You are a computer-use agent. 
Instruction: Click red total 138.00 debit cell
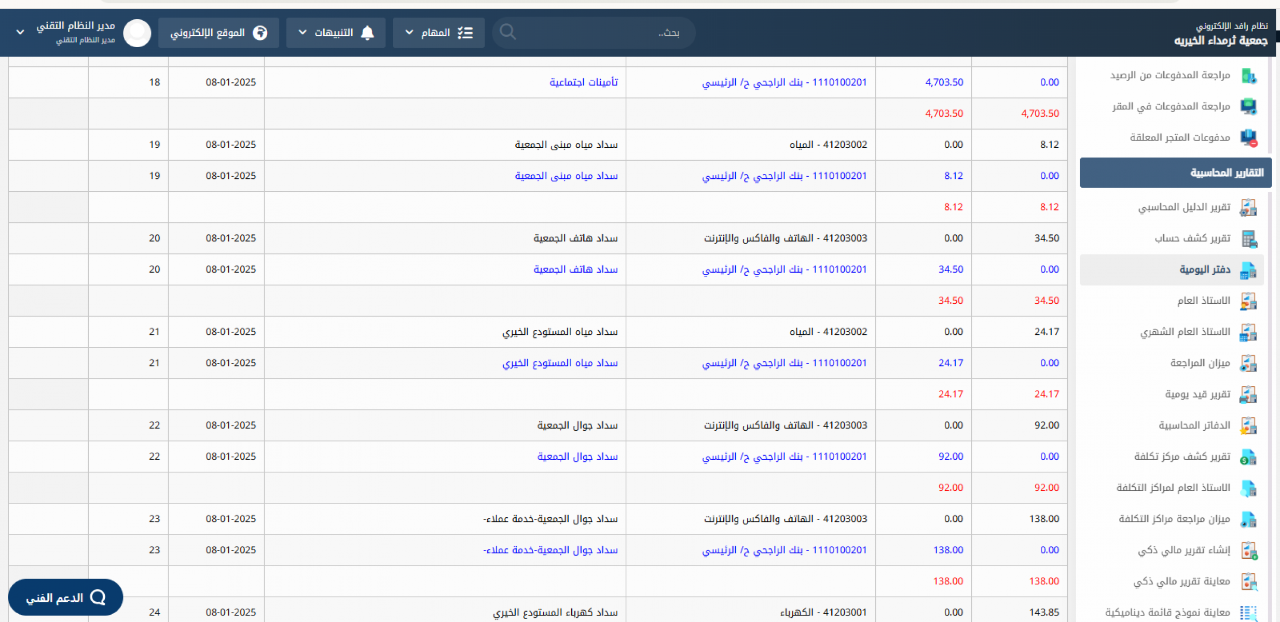[x=1043, y=581]
